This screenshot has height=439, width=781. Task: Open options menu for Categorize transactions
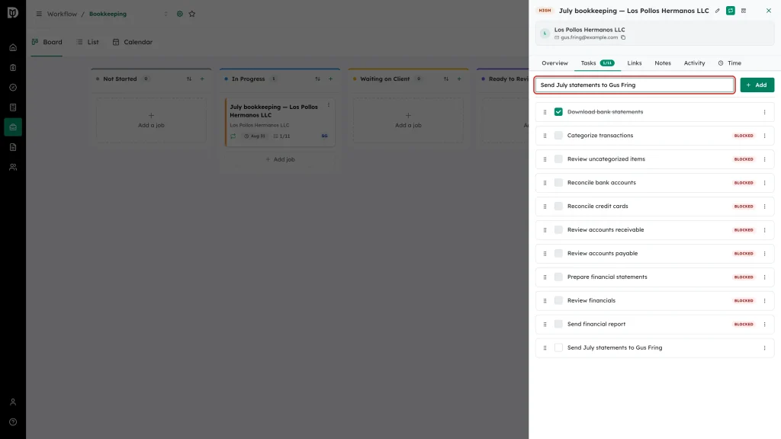pos(764,136)
